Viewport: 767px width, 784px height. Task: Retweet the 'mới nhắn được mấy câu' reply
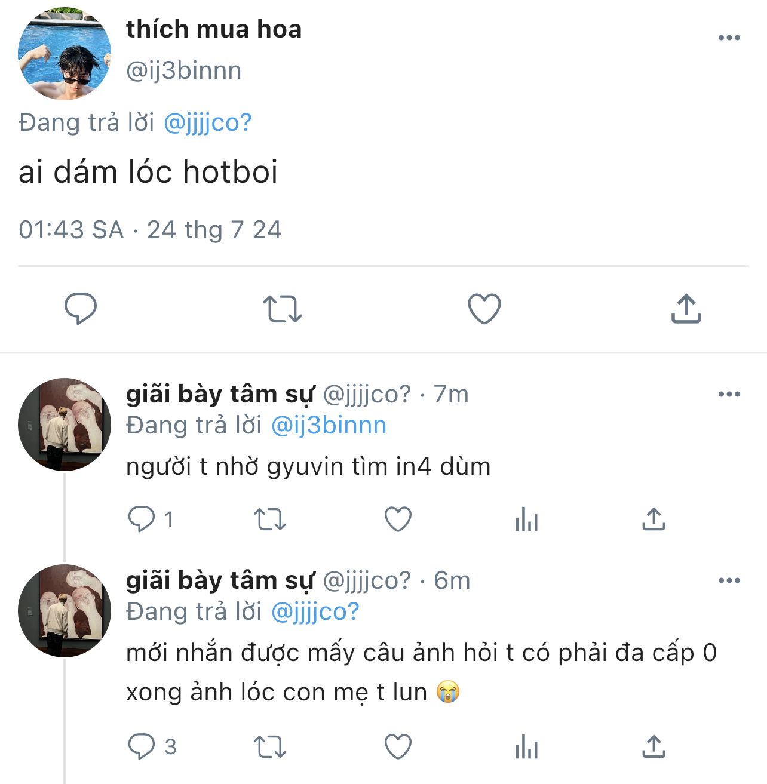pos(270,746)
